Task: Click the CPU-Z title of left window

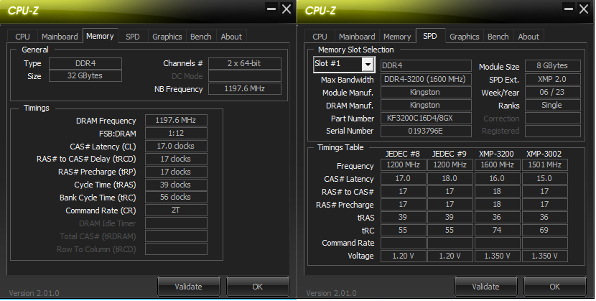Action: click(x=23, y=10)
